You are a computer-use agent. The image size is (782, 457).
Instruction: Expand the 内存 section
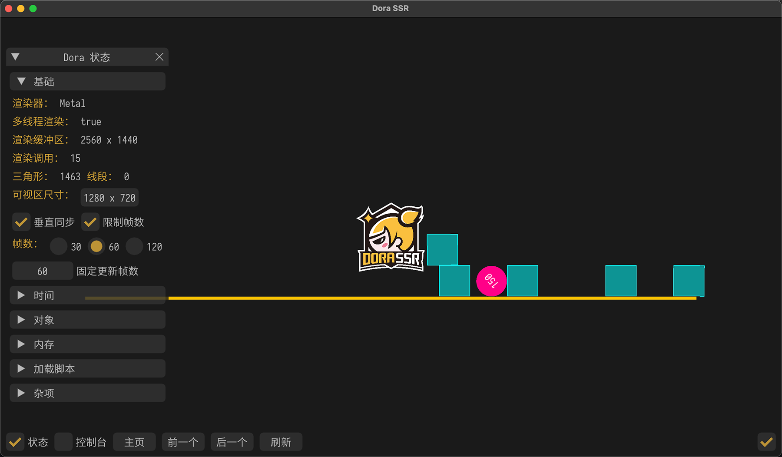tap(21, 344)
